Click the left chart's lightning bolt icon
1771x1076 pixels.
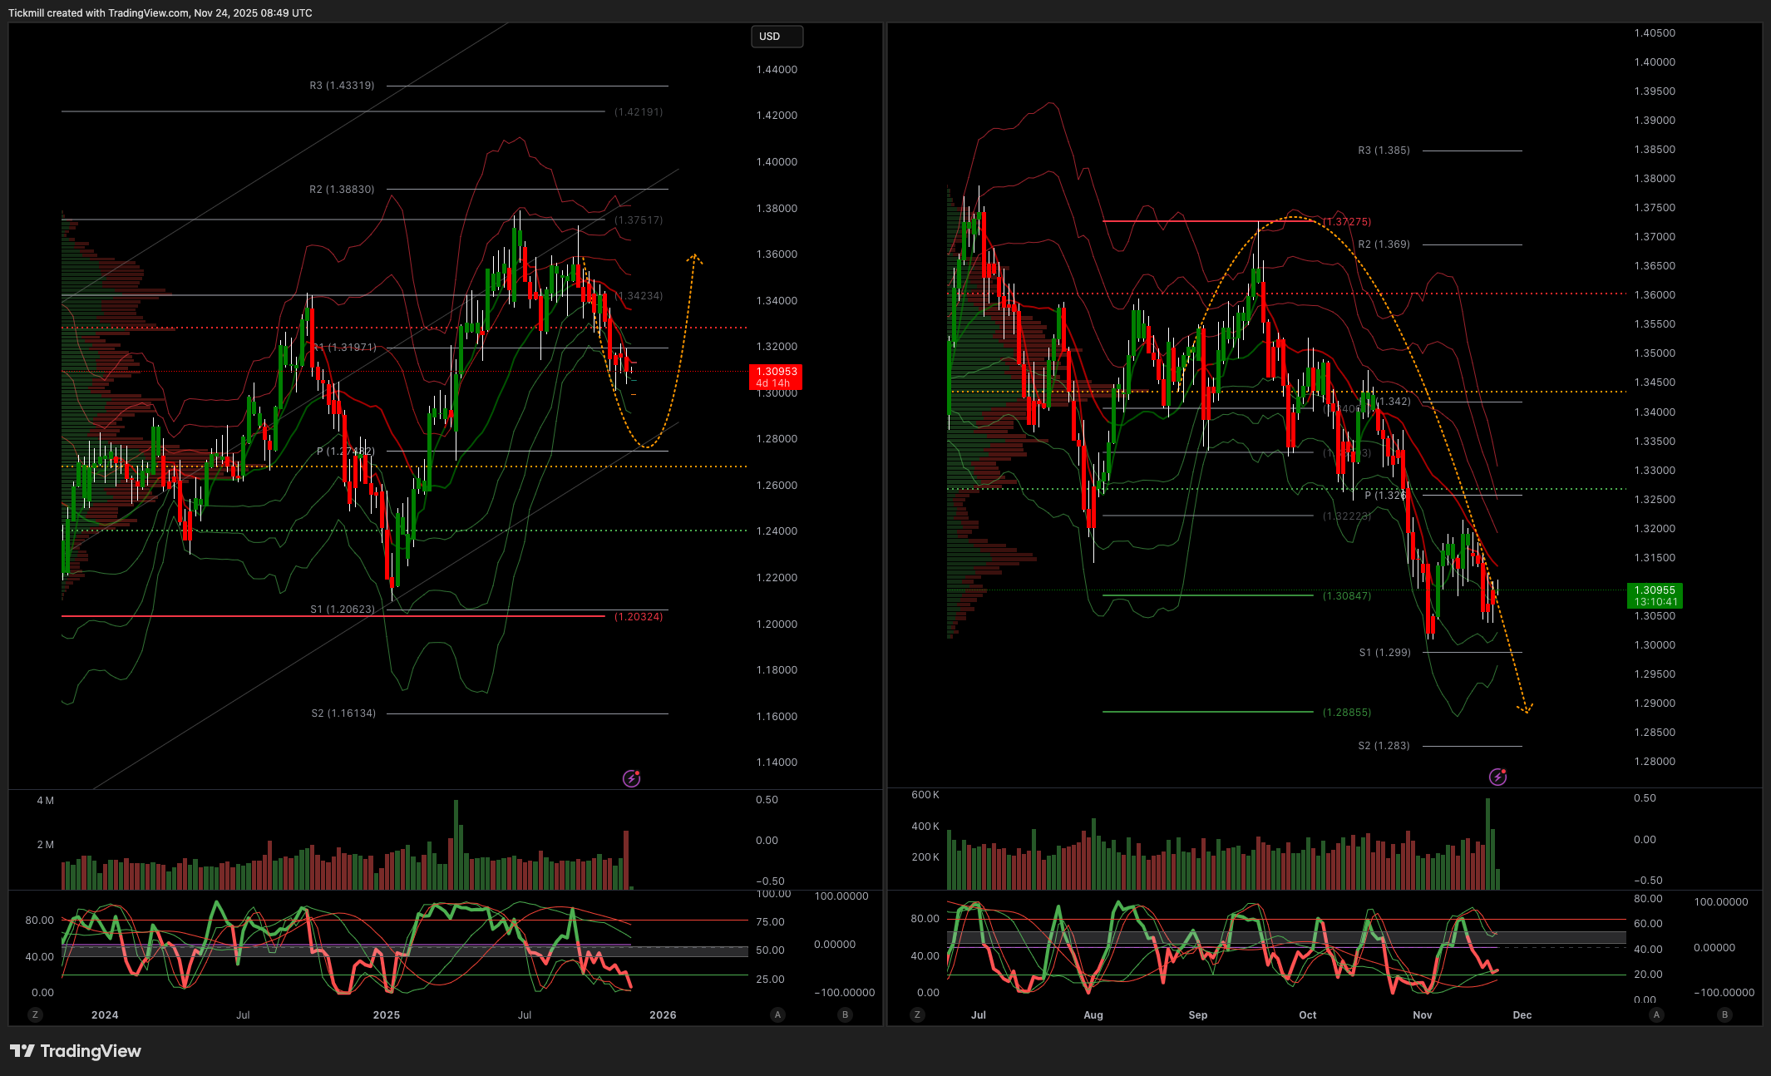tap(632, 778)
